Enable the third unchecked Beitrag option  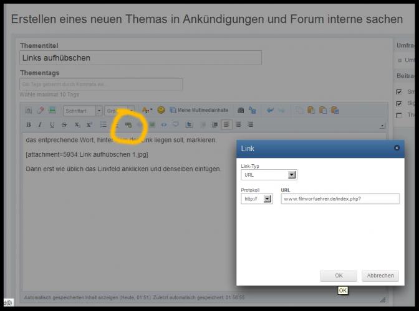[400, 115]
